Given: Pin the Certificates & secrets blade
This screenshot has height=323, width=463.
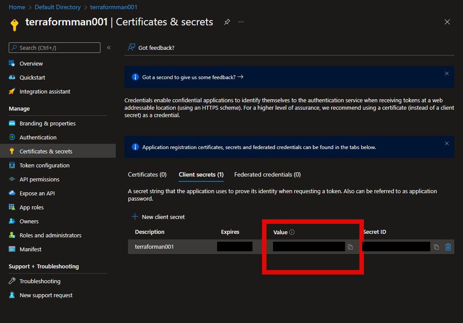Looking at the screenshot, I should coord(227,22).
